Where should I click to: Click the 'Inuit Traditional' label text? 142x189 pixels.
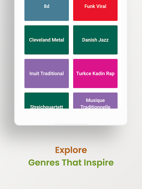pyautogui.click(x=47, y=73)
